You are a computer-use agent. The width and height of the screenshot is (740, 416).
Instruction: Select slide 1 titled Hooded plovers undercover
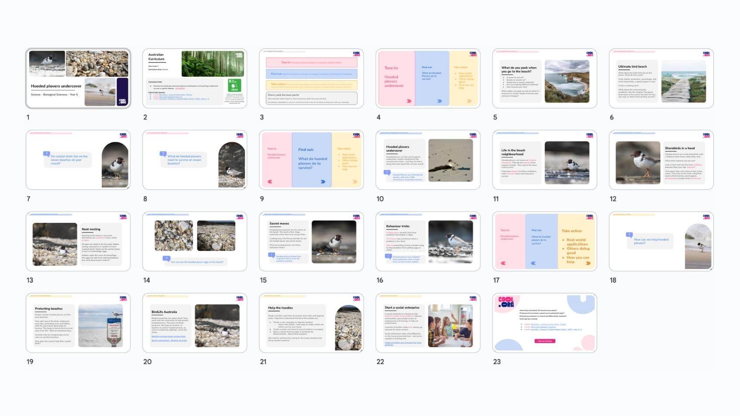coord(78,78)
